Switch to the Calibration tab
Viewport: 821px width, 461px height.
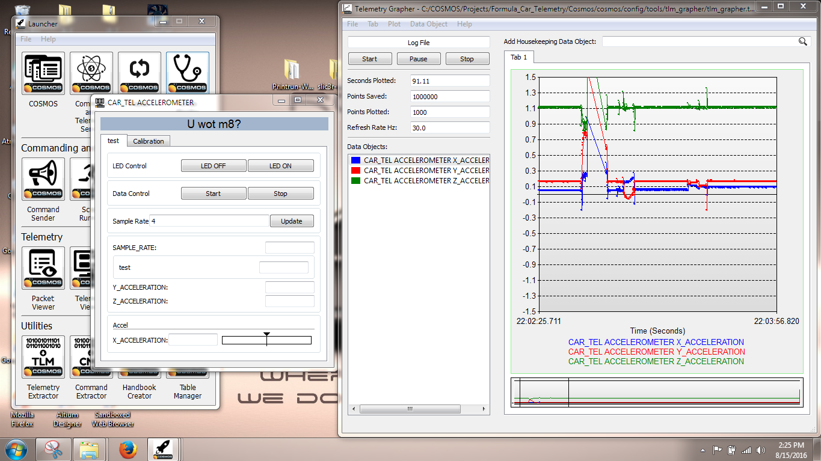tap(149, 141)
